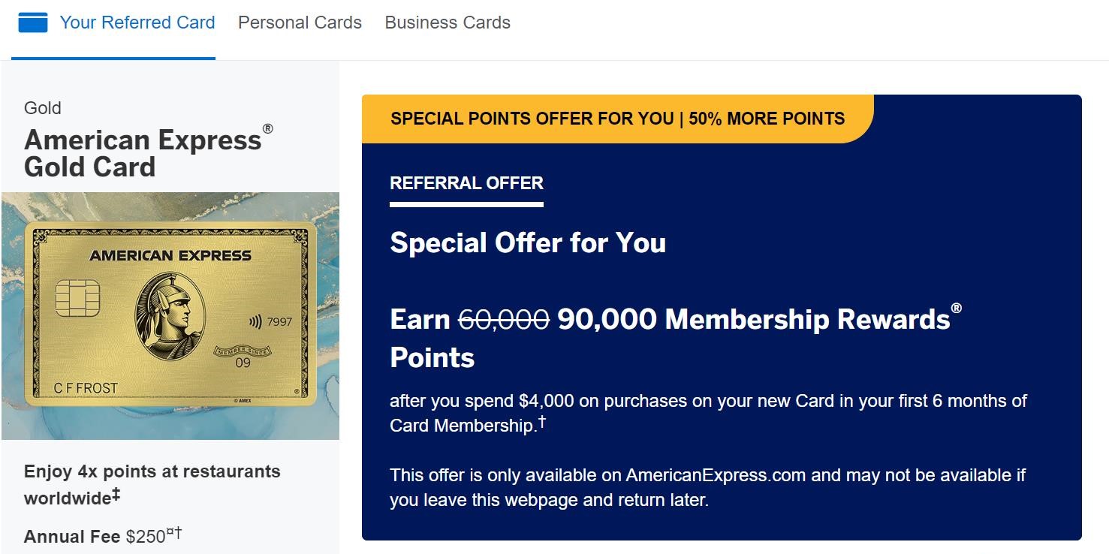Open the Business Cards tab

pyautogui.click(x=447, y=23)
